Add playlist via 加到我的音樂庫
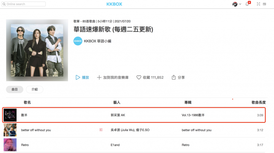Viewport: 274px width, 153px height. 112,77
